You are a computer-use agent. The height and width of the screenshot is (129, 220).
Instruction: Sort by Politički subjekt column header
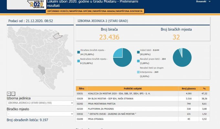click(132, 88)
